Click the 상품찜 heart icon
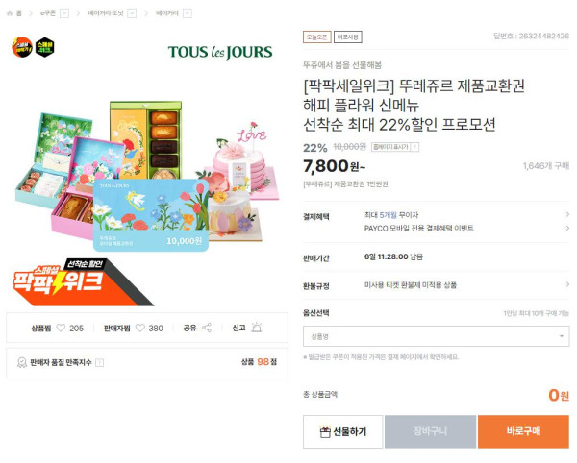 [61, 328]
